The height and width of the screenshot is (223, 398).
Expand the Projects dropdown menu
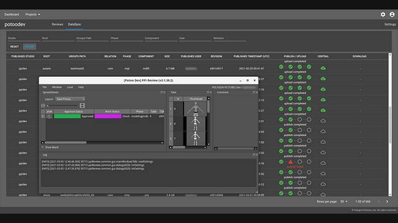[x=32, y=14]
